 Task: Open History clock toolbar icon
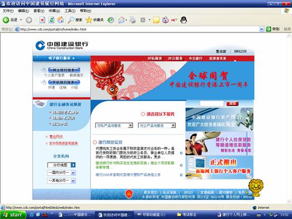point(110,20)
